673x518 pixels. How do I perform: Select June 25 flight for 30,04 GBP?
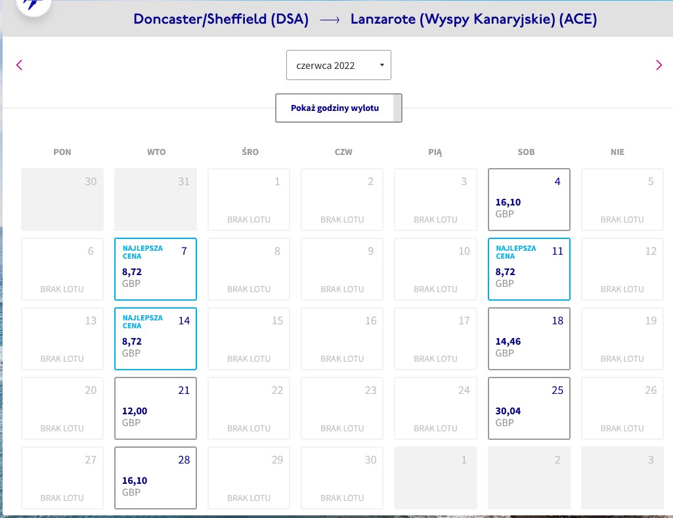529,408
